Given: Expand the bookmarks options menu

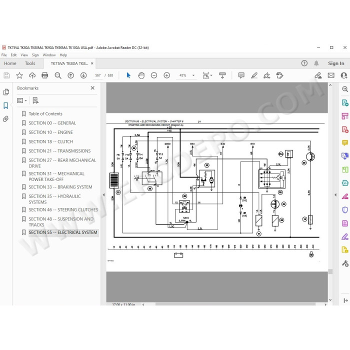Looking at the screenshot, I should coord(22,100).
